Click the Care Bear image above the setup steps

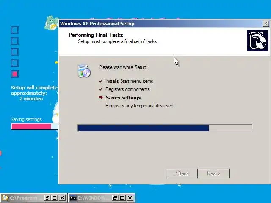click(x=51, y=23)
